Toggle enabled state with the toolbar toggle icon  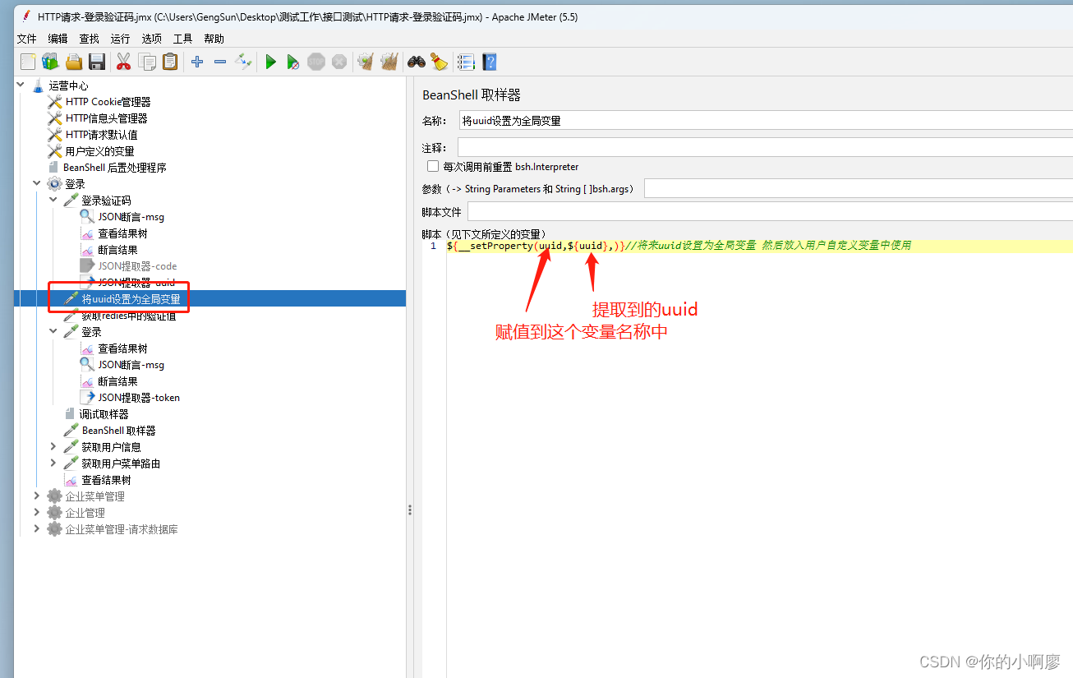(243, 62)
